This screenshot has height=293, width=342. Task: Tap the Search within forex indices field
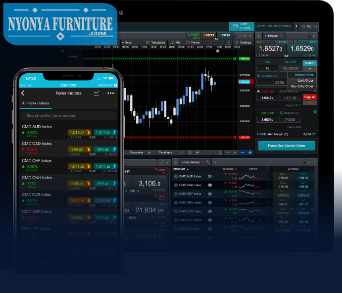68,116
